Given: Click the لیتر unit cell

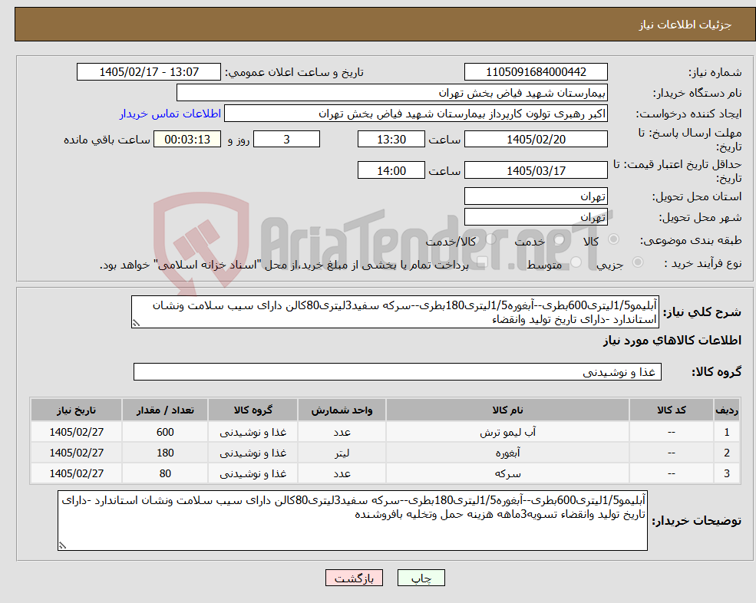Looking at the screenshot, I should (342, 453).
